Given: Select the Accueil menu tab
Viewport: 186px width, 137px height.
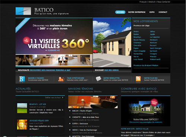Looking at the screenshot, I should (120, 12).
